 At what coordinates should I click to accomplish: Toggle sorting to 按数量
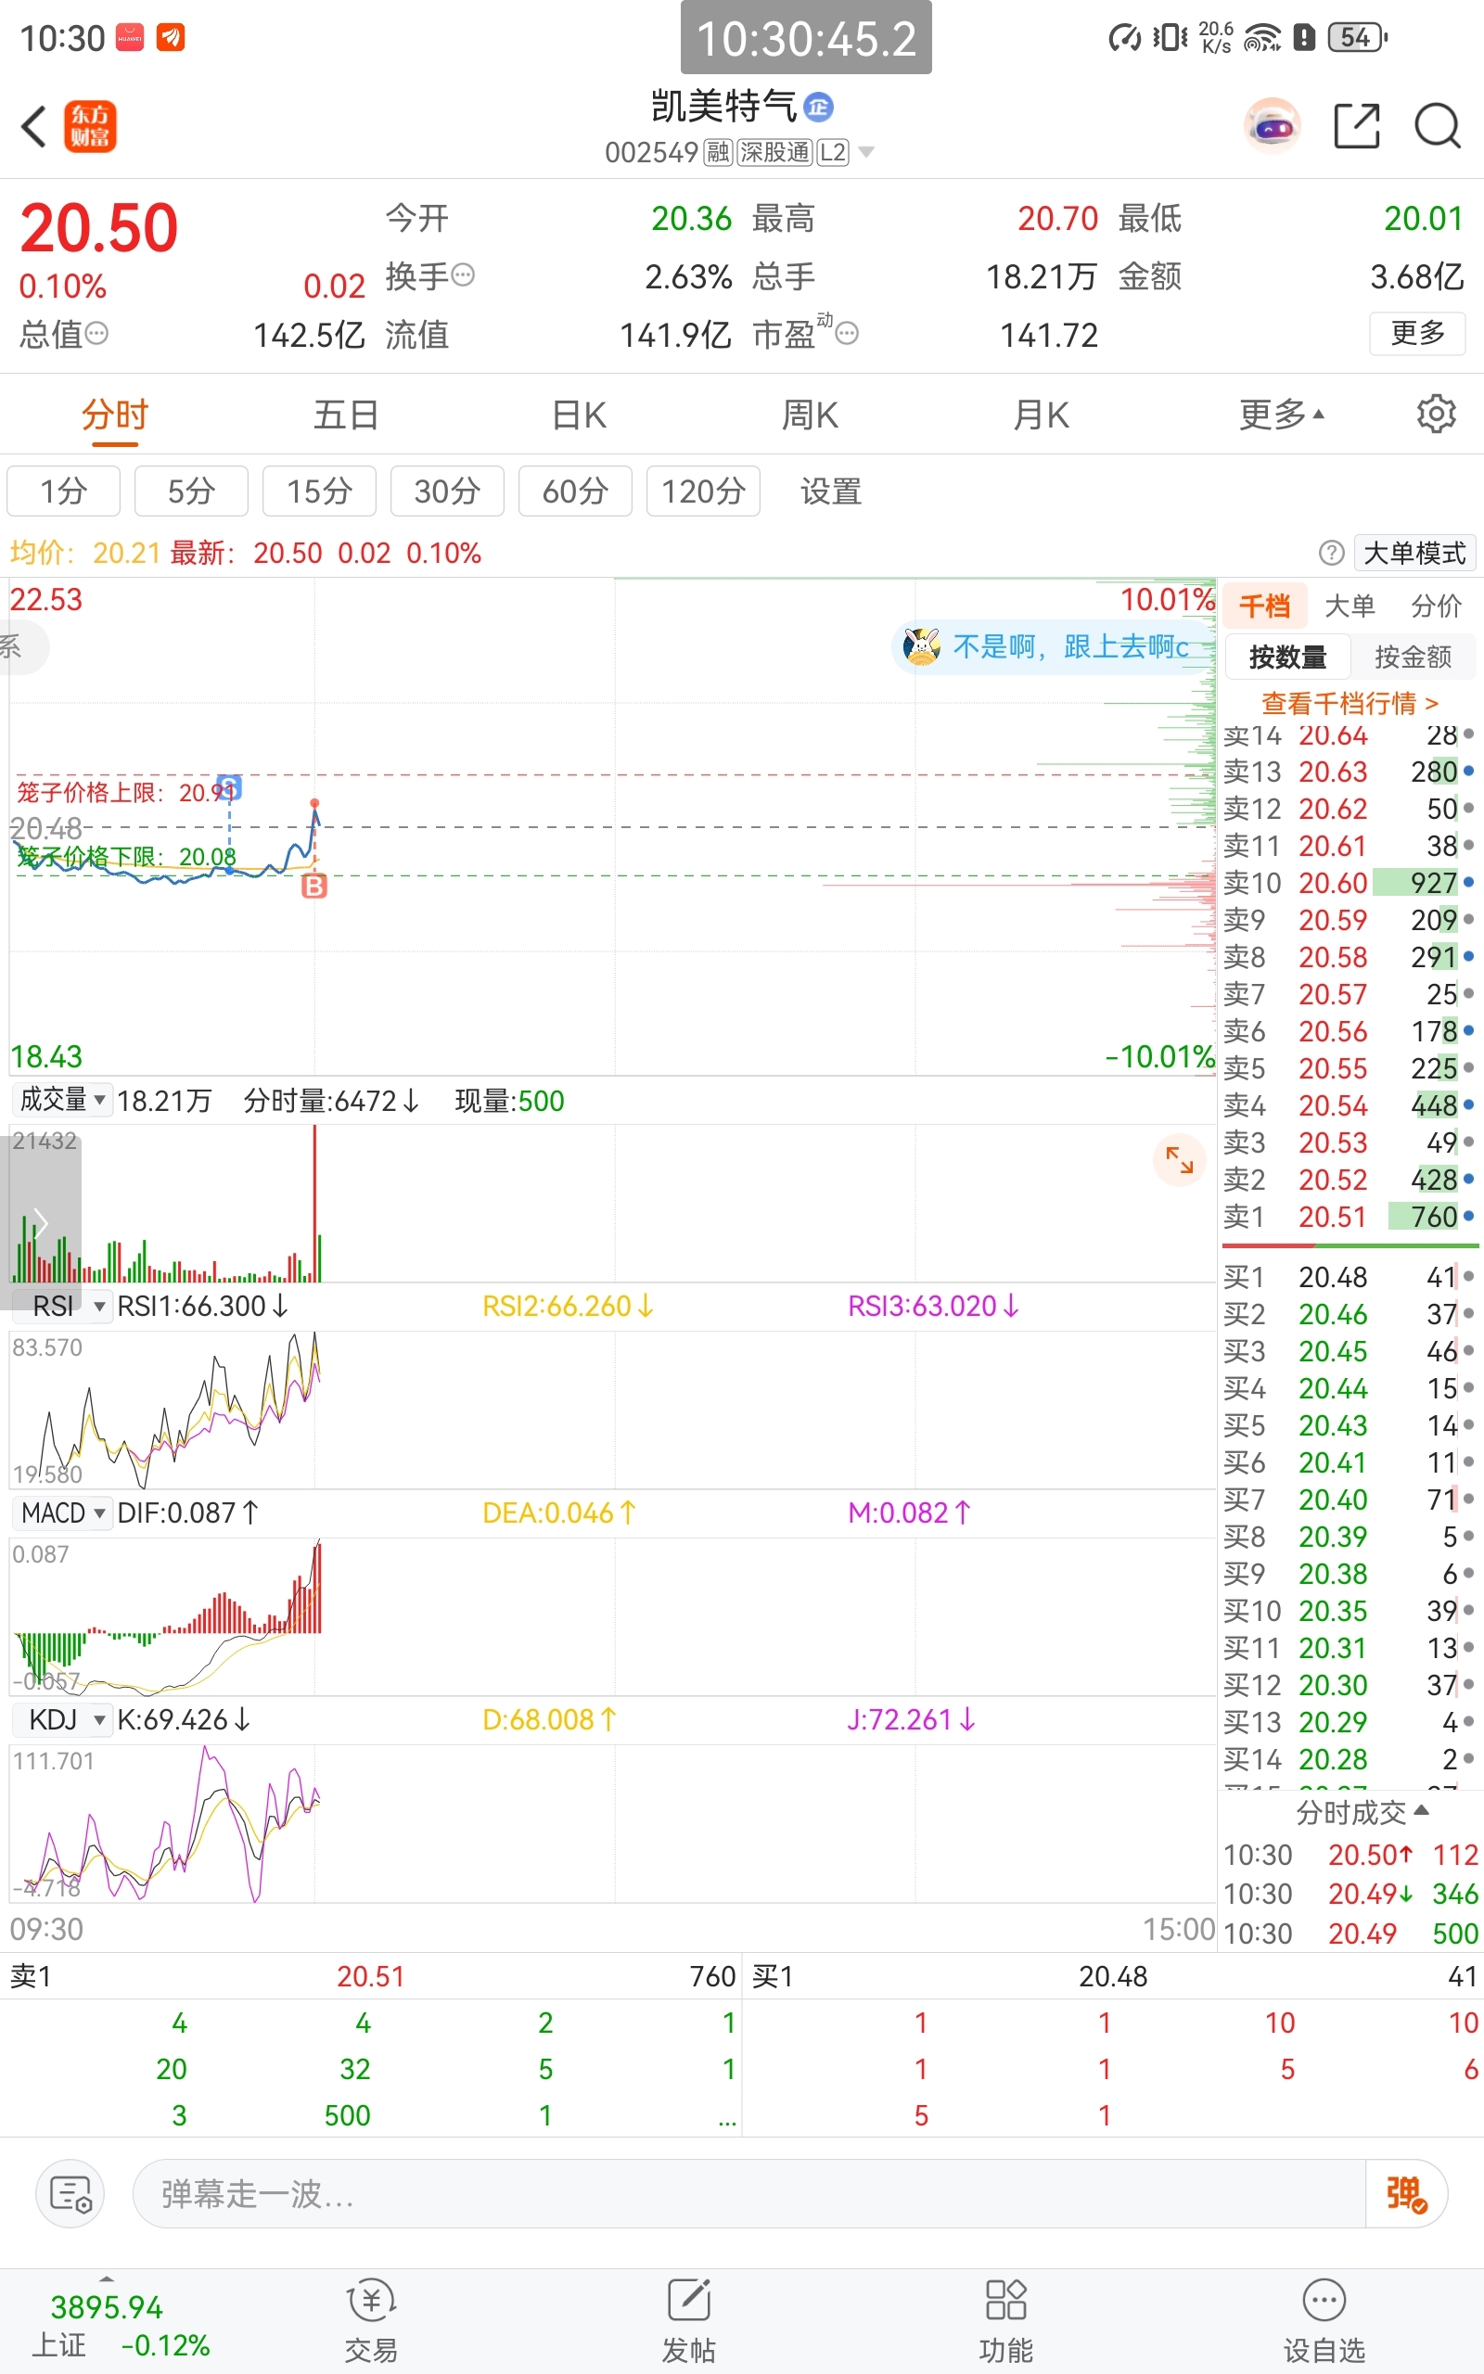click(x=1286, y=657)
